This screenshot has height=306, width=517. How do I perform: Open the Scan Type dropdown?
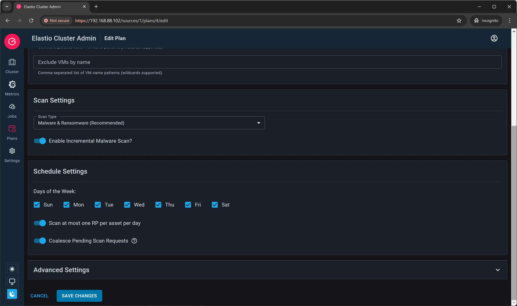point(149,123)
